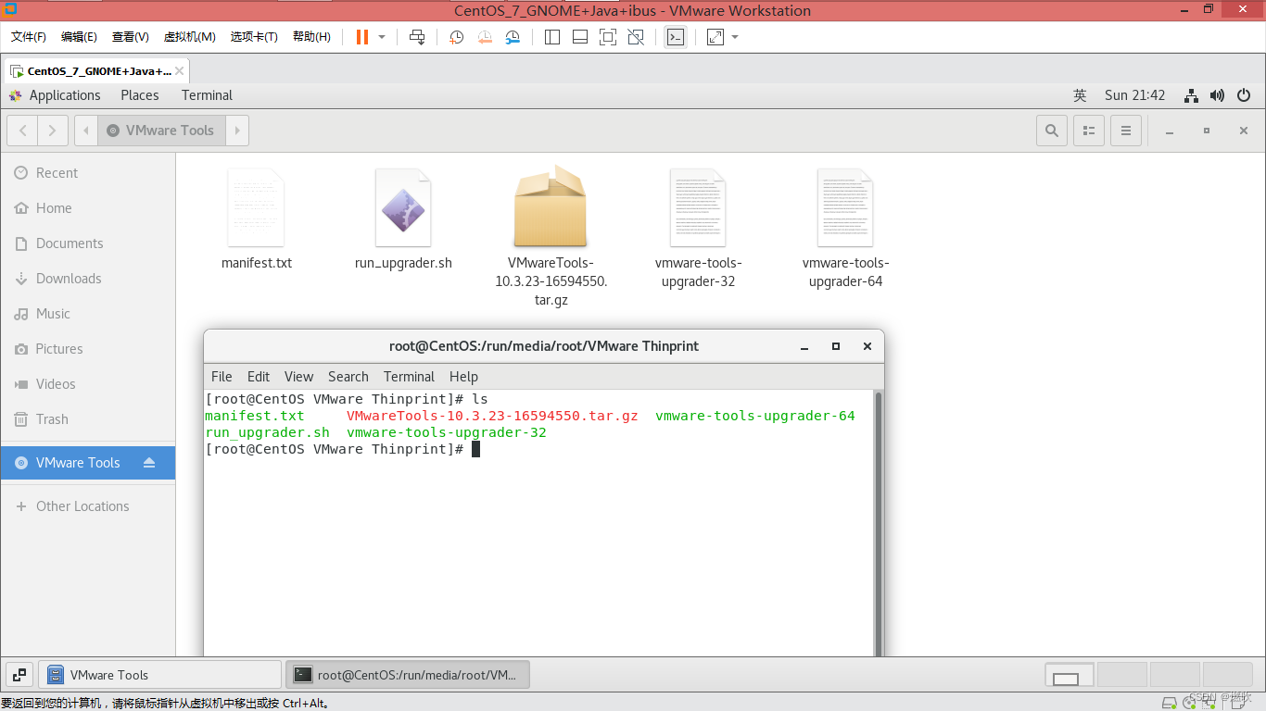
Task: Open the 文件(F) menu
Action: [29, 37]
